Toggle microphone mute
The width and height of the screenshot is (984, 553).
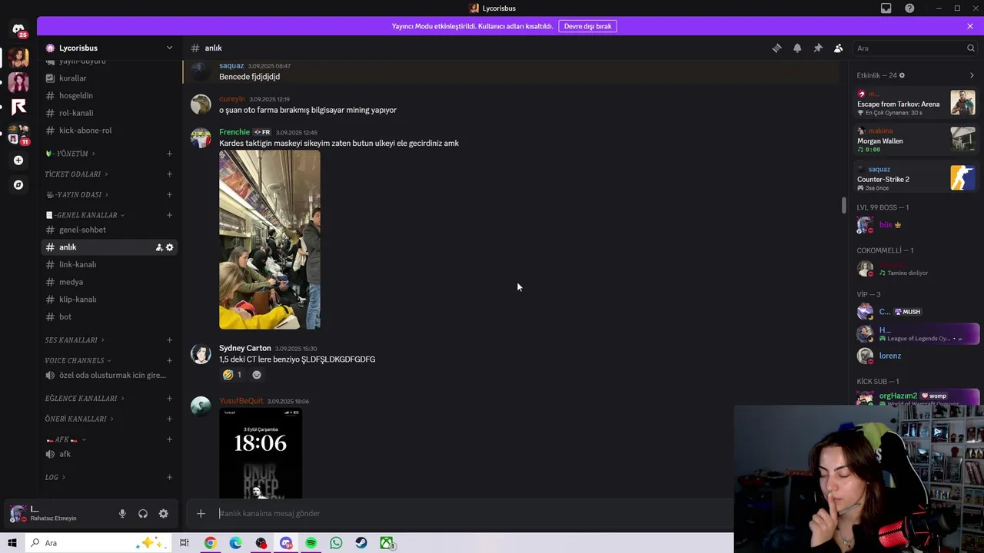tap(122, 514)
